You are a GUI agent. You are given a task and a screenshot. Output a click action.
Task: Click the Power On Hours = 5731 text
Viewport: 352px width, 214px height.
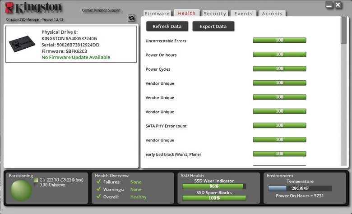(300, 196)
